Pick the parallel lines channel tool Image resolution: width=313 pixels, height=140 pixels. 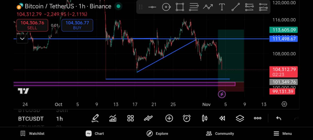coord(194,7)
